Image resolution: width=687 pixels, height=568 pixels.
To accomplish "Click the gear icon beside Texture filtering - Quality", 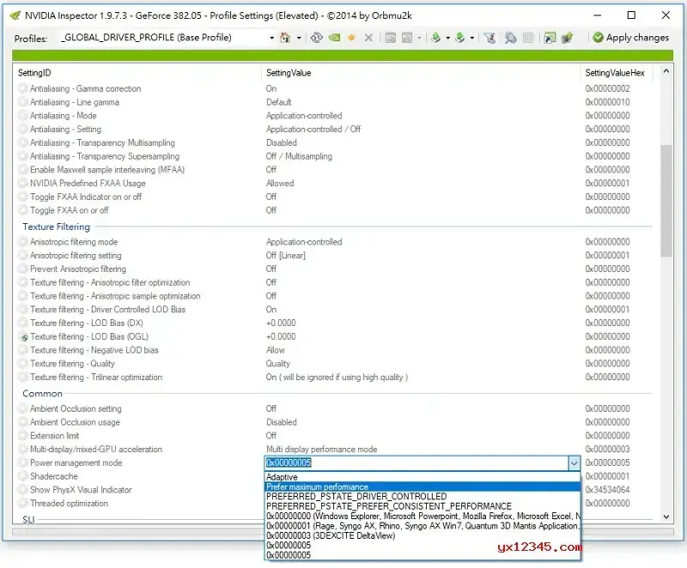I will (x=23, y=364).
